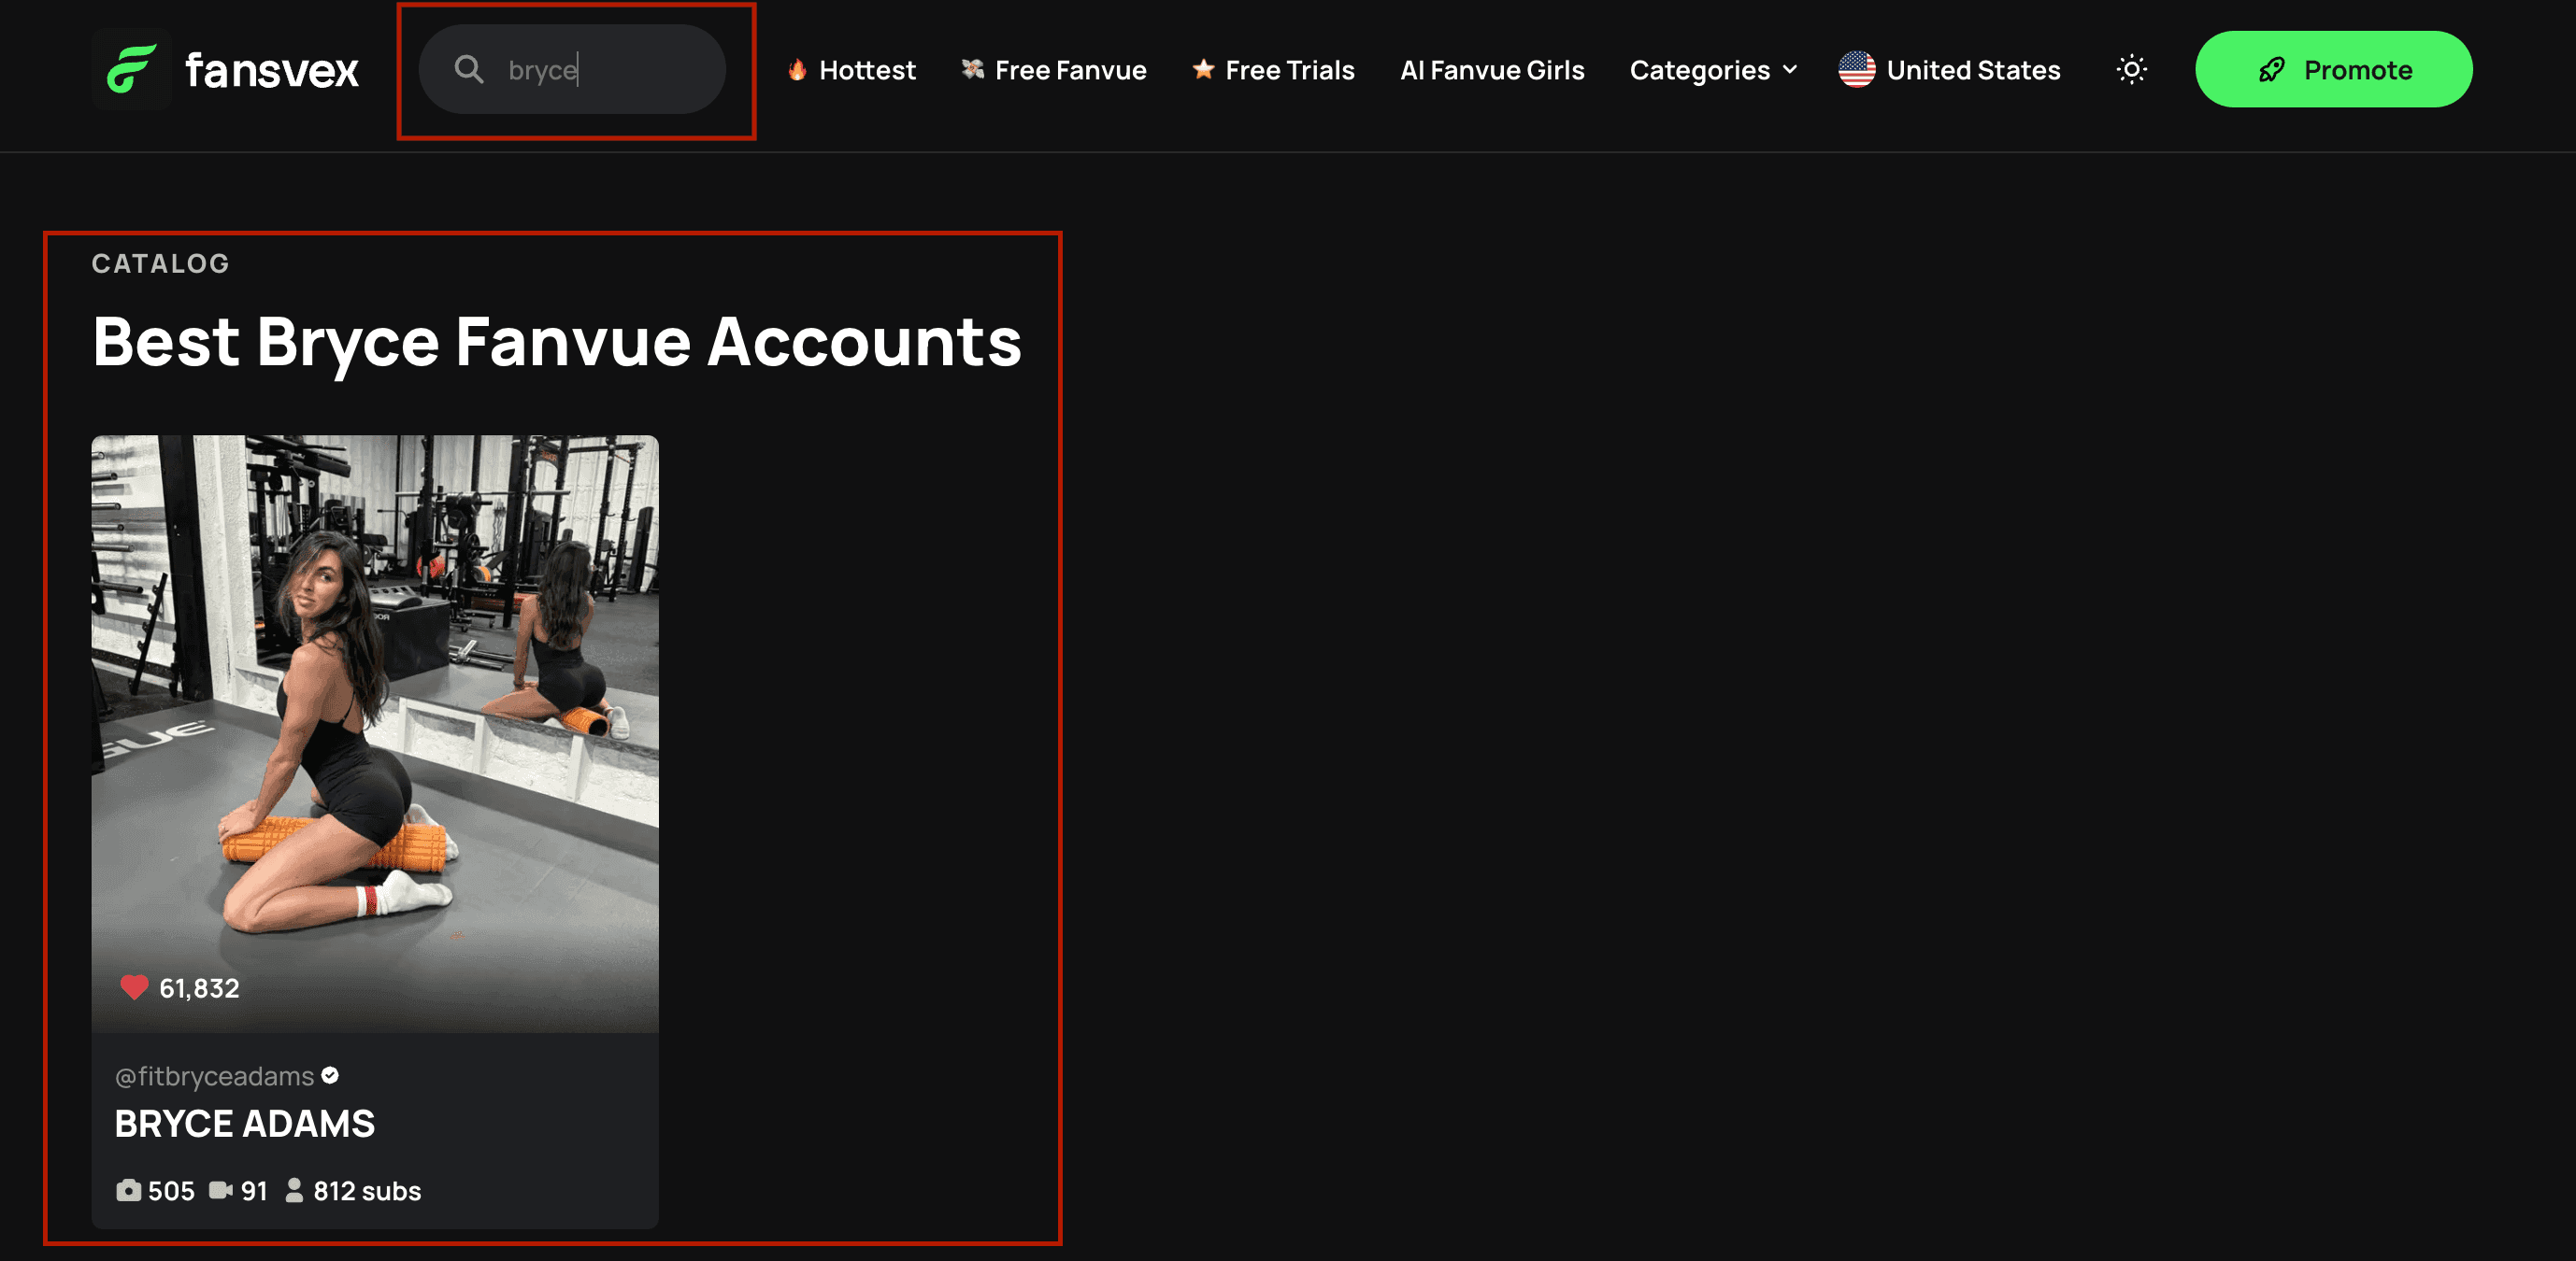Screen dimensions: 2576x1261
Task: Click the rocket icon in Promote
Action: click(x=2272, y=70)
